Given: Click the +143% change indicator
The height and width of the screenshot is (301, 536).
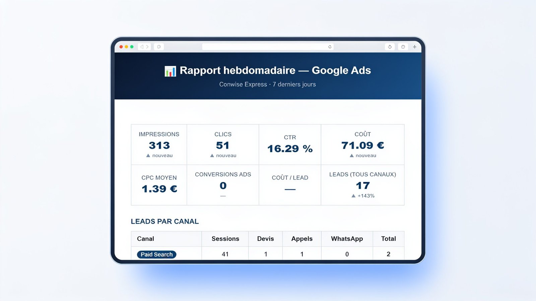Looking at the screenshot, I should tap(363, 196).
